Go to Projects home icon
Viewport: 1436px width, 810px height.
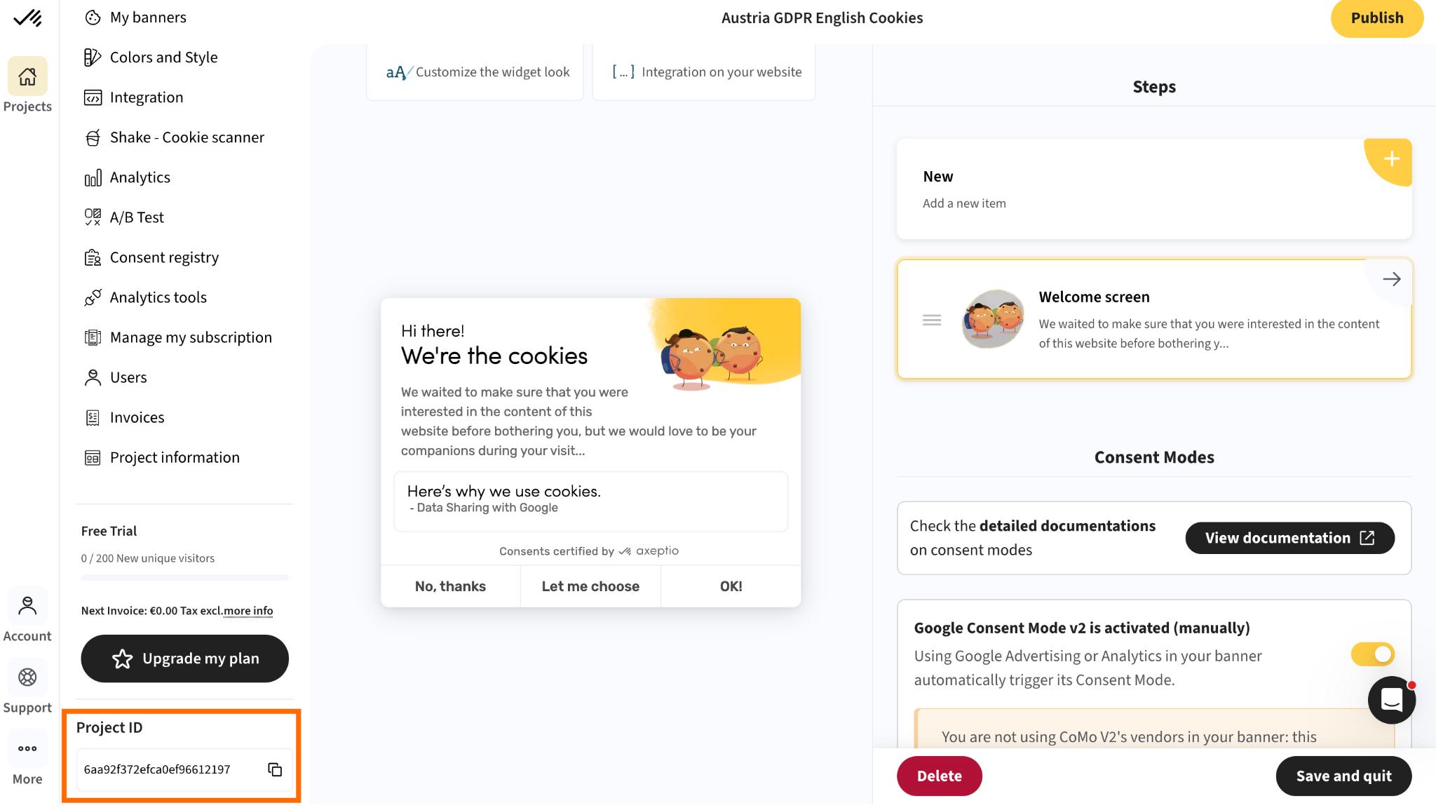[x=27, y=76]
